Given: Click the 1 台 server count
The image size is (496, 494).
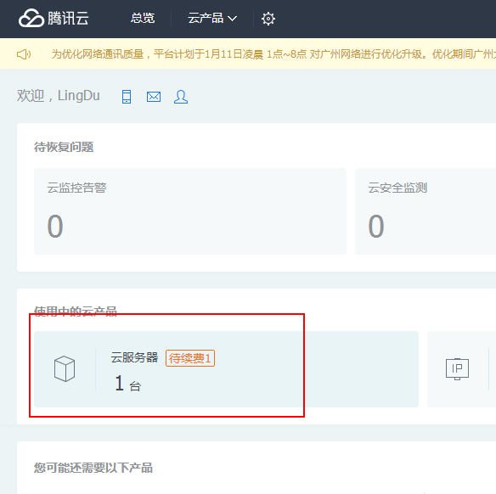Looking at the screenshot, I should [127, 384].
